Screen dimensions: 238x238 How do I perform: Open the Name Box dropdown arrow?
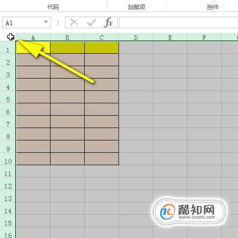[46, 22]
